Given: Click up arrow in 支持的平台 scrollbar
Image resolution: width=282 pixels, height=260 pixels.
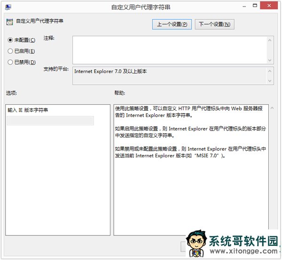Looking at the screenshot, I should coord(270,71).
